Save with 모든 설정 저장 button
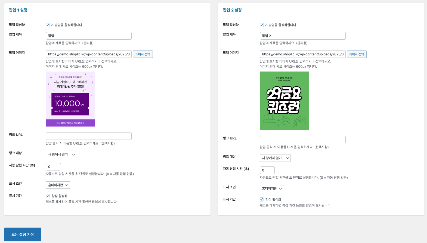The width and height of the screenshot is (427, 243). pos(23,234)
